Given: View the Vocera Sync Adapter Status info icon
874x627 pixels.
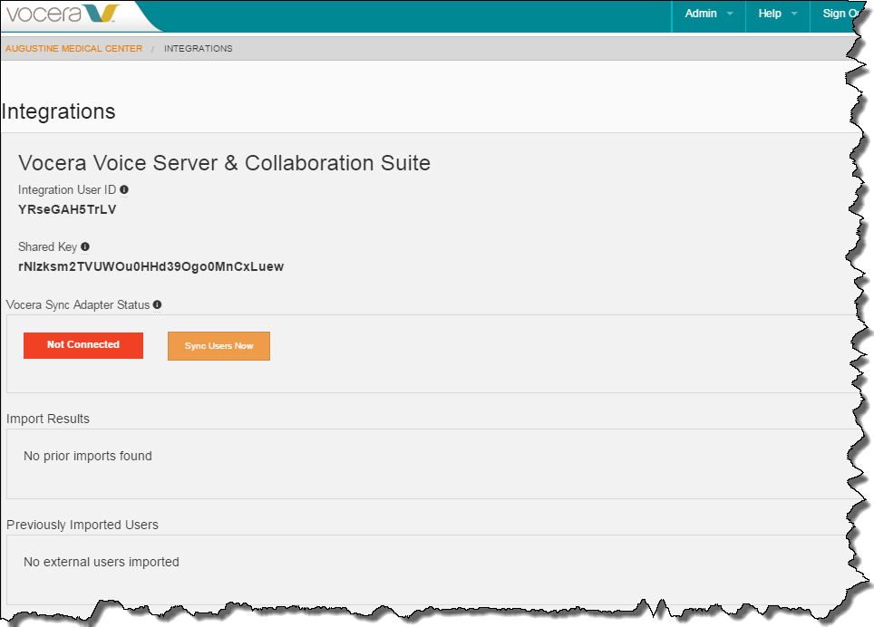Looking at the screenshot, I should pos(158,304).
